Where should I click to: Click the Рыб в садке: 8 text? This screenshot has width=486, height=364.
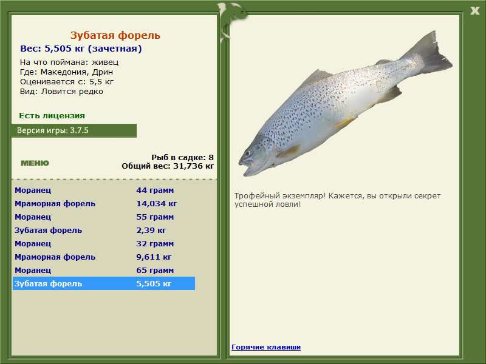coord(183,158)
